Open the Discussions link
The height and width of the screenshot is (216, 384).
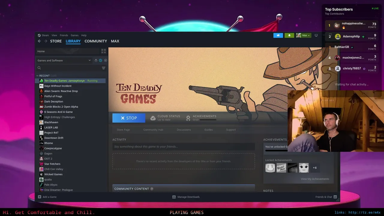[x=184, y=130]
